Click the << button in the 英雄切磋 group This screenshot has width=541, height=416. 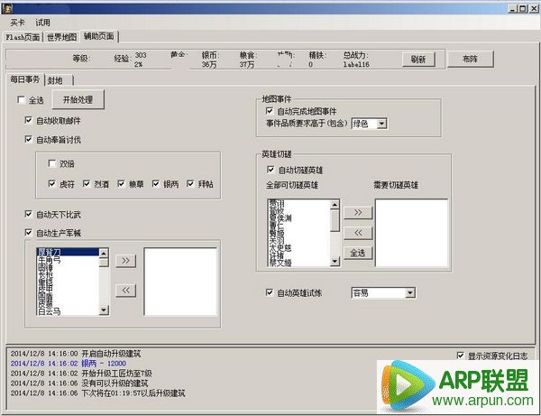(x=357, y=232)
